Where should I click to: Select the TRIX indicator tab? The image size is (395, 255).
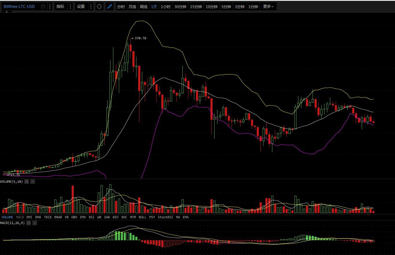(48, 217)
